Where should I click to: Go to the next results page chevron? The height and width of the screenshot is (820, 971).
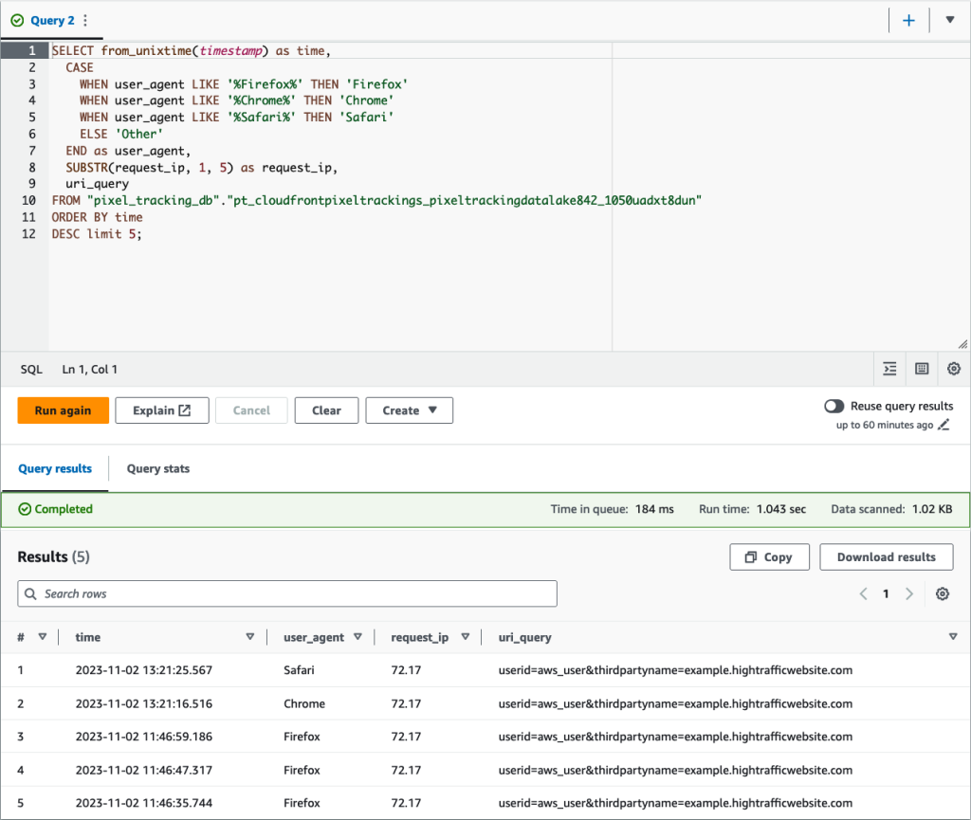908,593
